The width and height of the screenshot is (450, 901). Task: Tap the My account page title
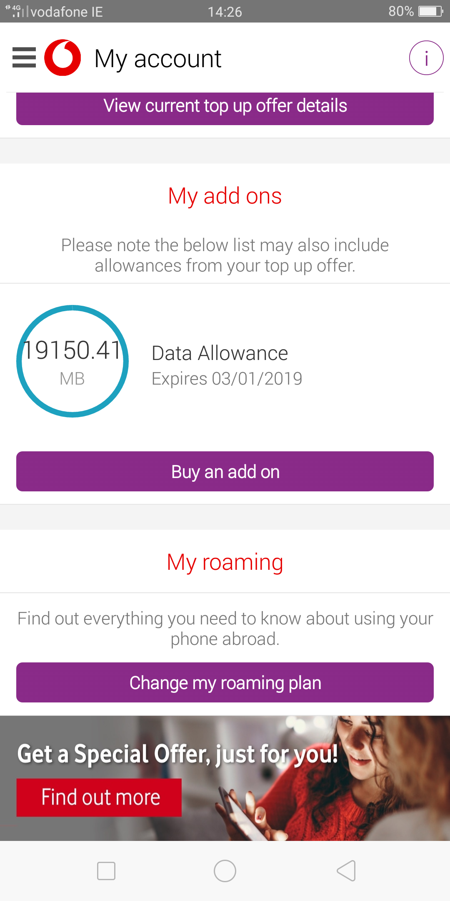pyautogui.click(x=157, y=58)
